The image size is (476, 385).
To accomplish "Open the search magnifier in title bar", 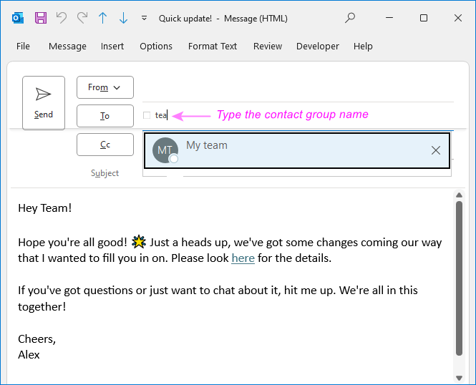I will coord(350,18).
